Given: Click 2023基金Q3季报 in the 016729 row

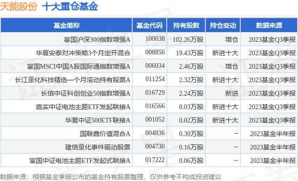Looking at the screenshot, I should [272, 93].
